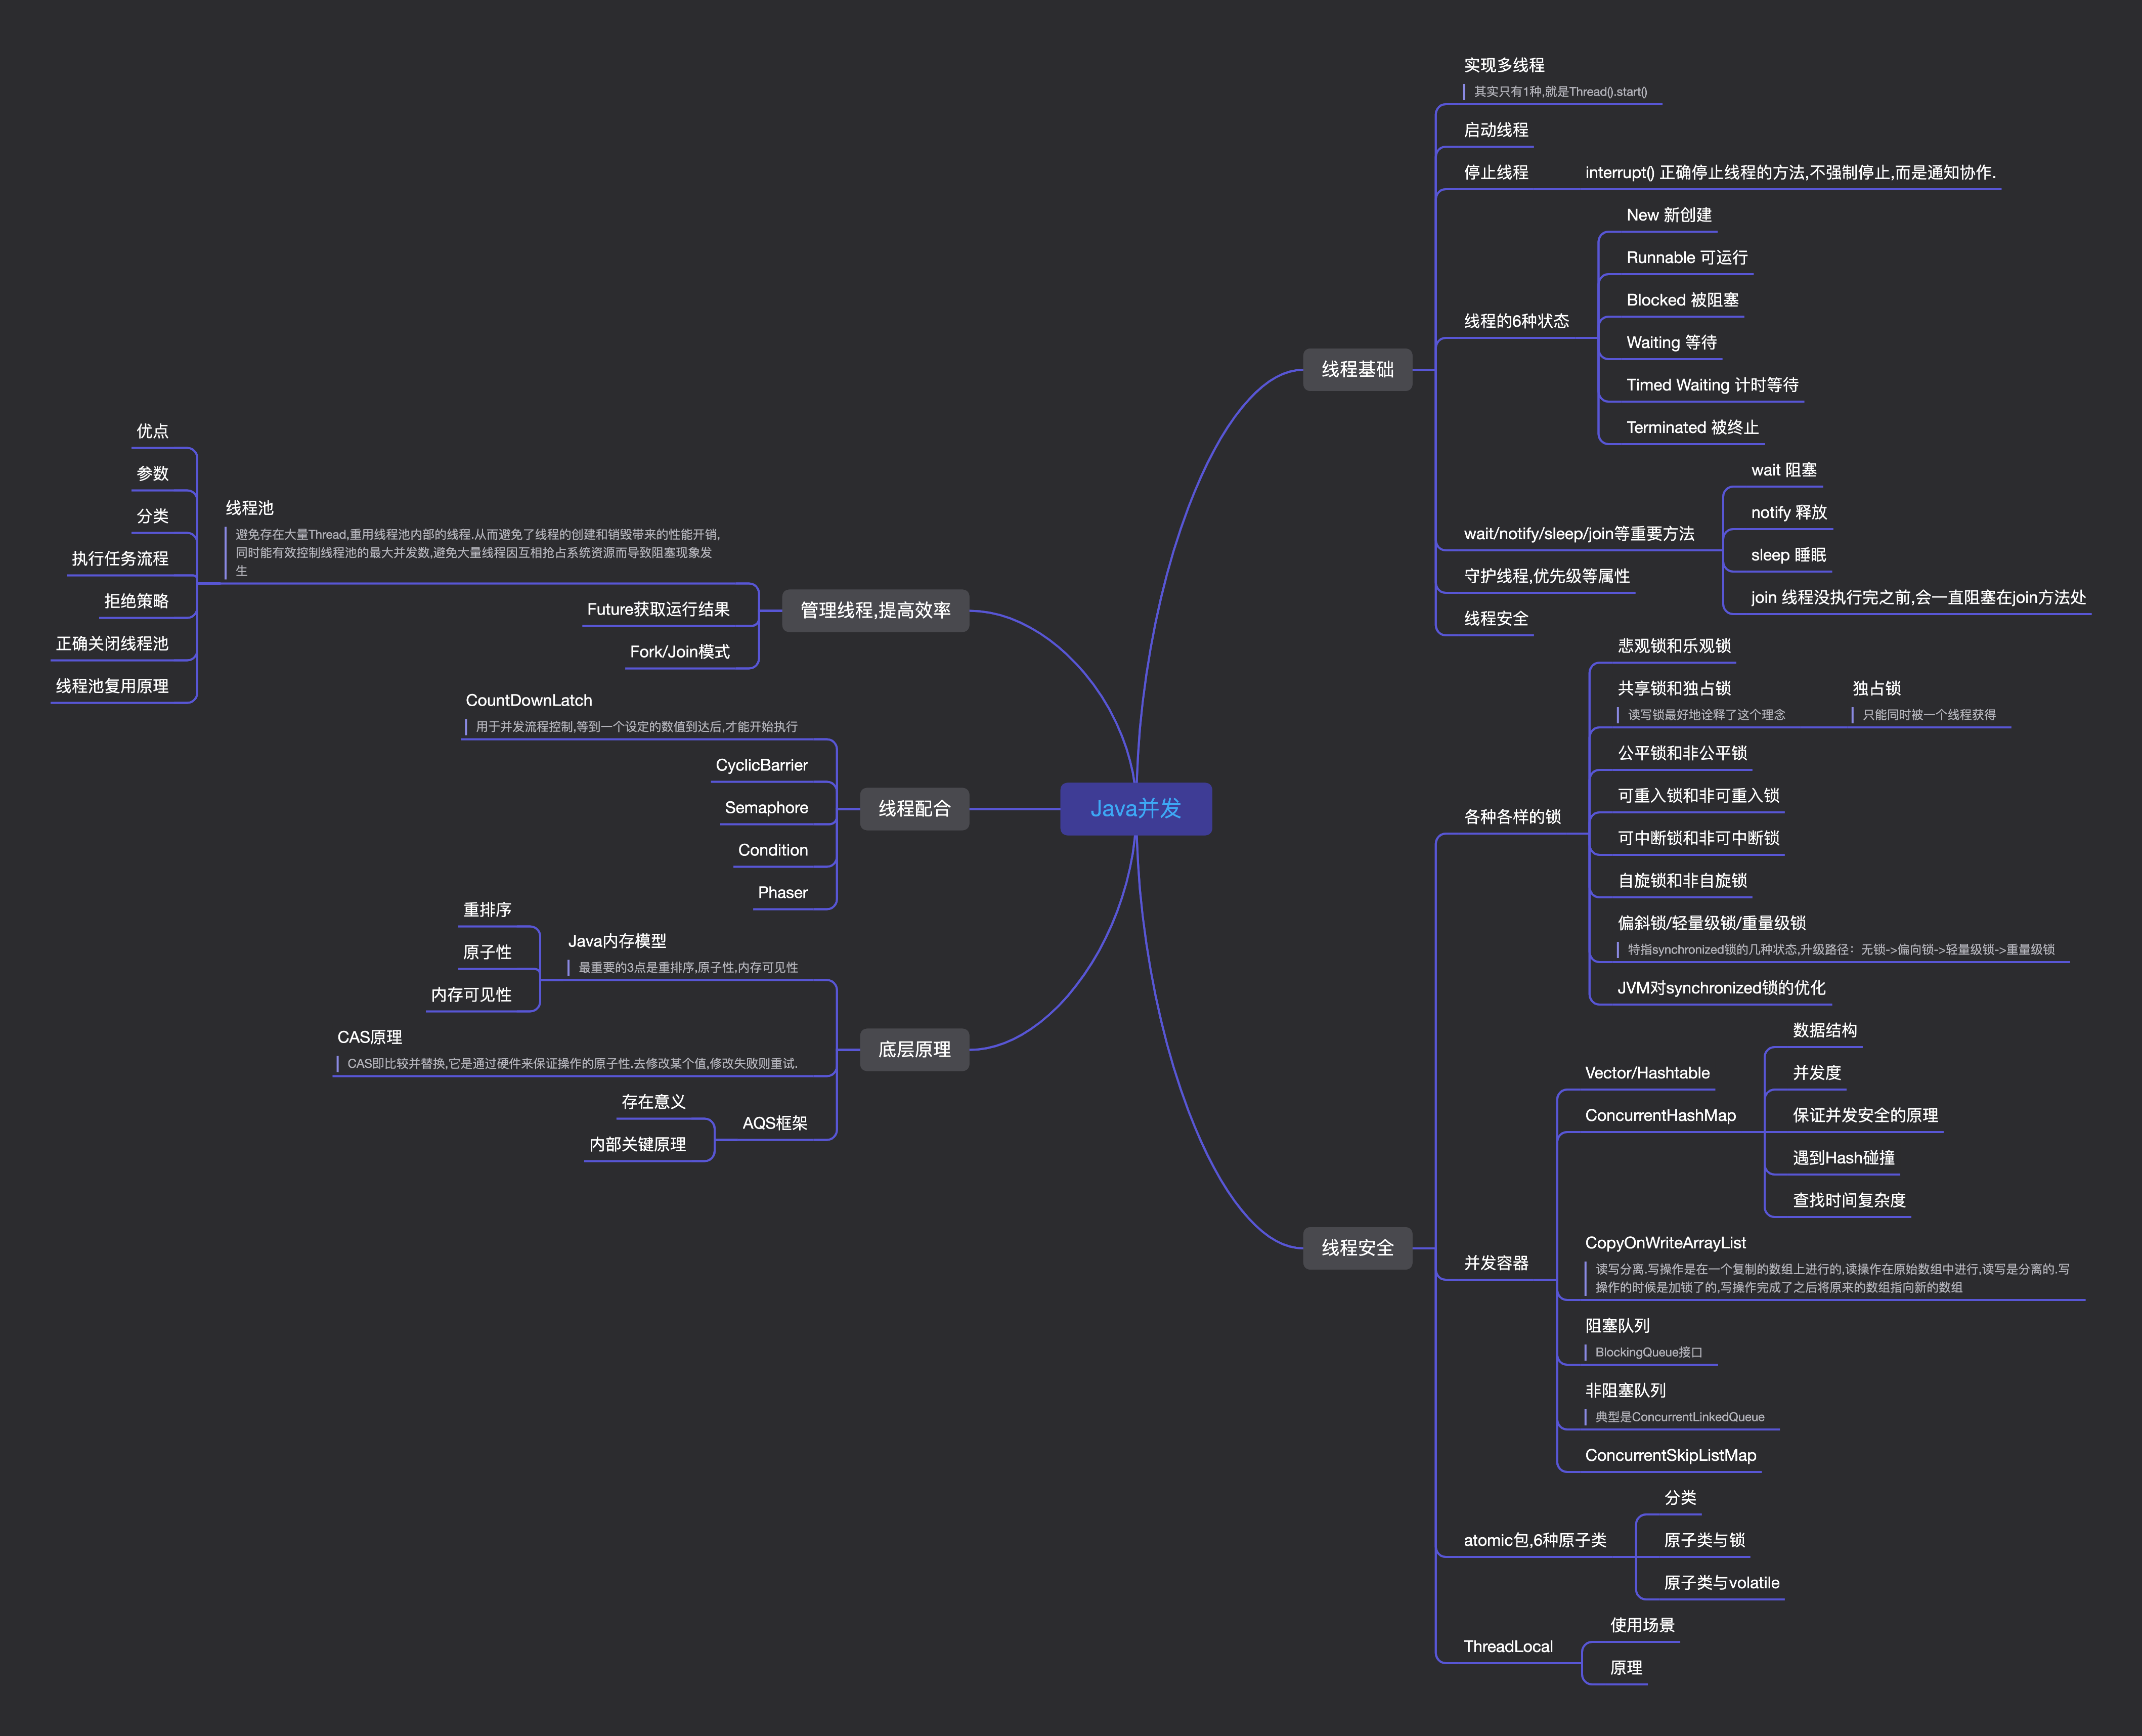2142x1736 pixels.
Task: Click the 管理线程,提高效率 node
Action: coord(874,610)
